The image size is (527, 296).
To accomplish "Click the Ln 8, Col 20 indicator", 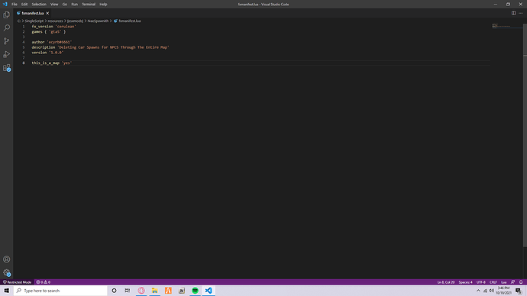I will coord(446,282).
